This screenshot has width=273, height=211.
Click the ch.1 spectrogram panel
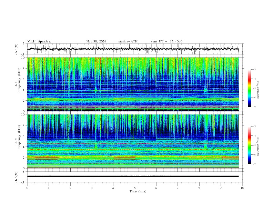(x=133, y=84)
